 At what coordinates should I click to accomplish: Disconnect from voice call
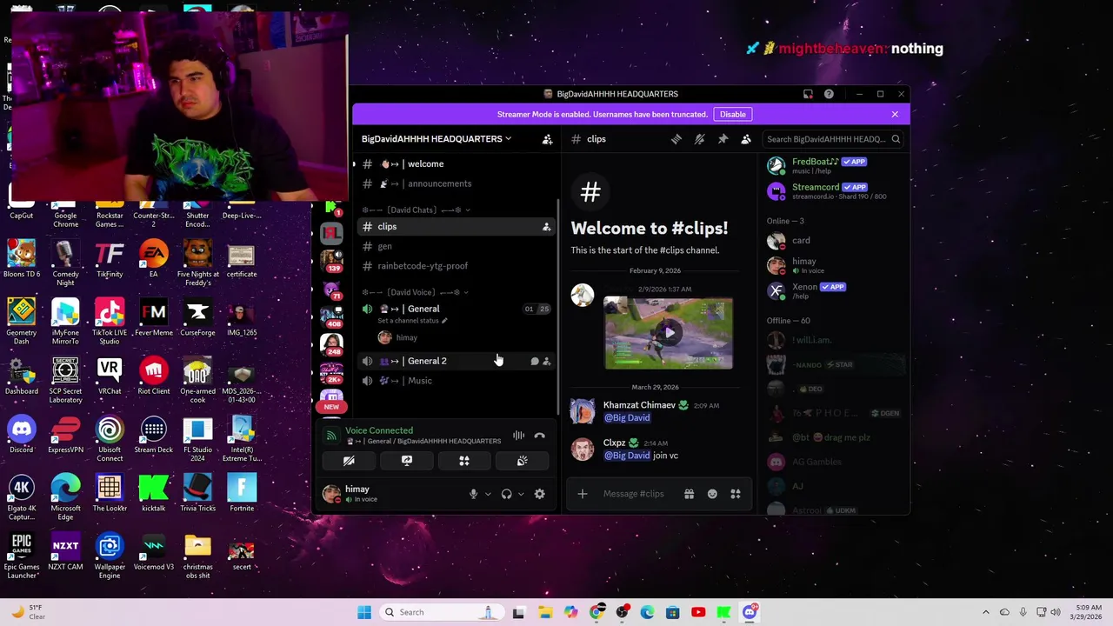[x=539, y=436]
